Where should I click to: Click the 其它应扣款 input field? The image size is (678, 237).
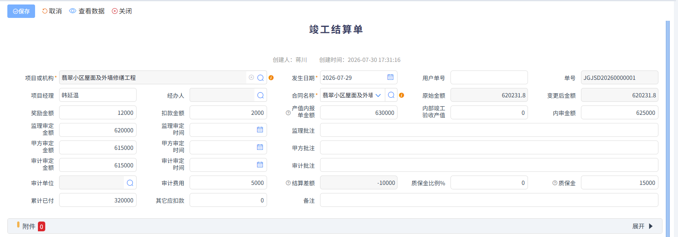click(228, 200)
